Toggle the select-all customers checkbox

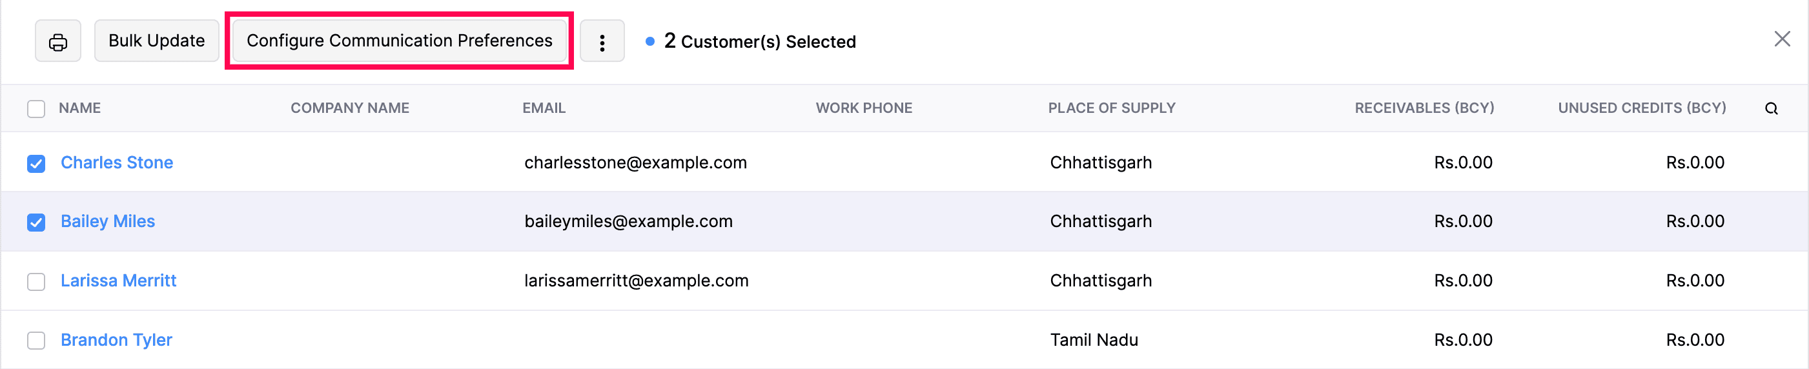[36, 109]
